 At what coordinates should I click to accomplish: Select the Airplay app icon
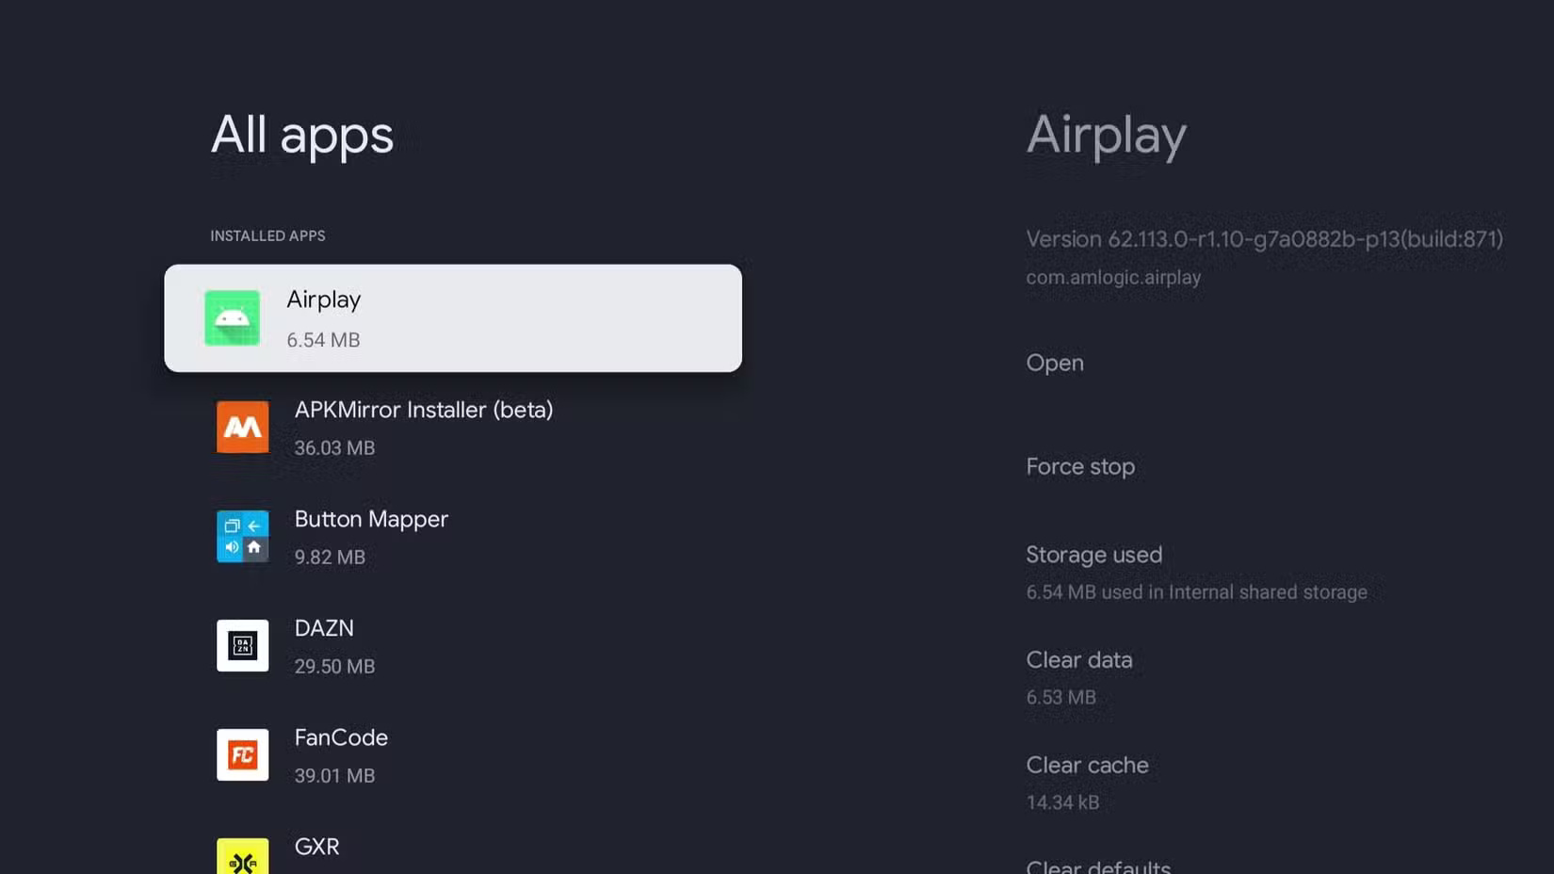pyautogui.click(x=232, y=318)
